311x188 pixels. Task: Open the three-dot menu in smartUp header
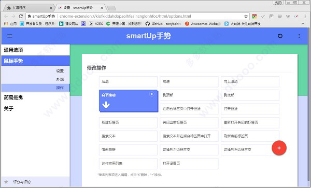(299, 36)
